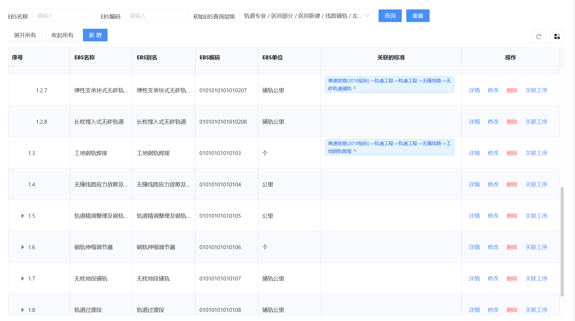
Task: Expand row 1.6 钢轨伸缩调节器
Action: (23, 247)
